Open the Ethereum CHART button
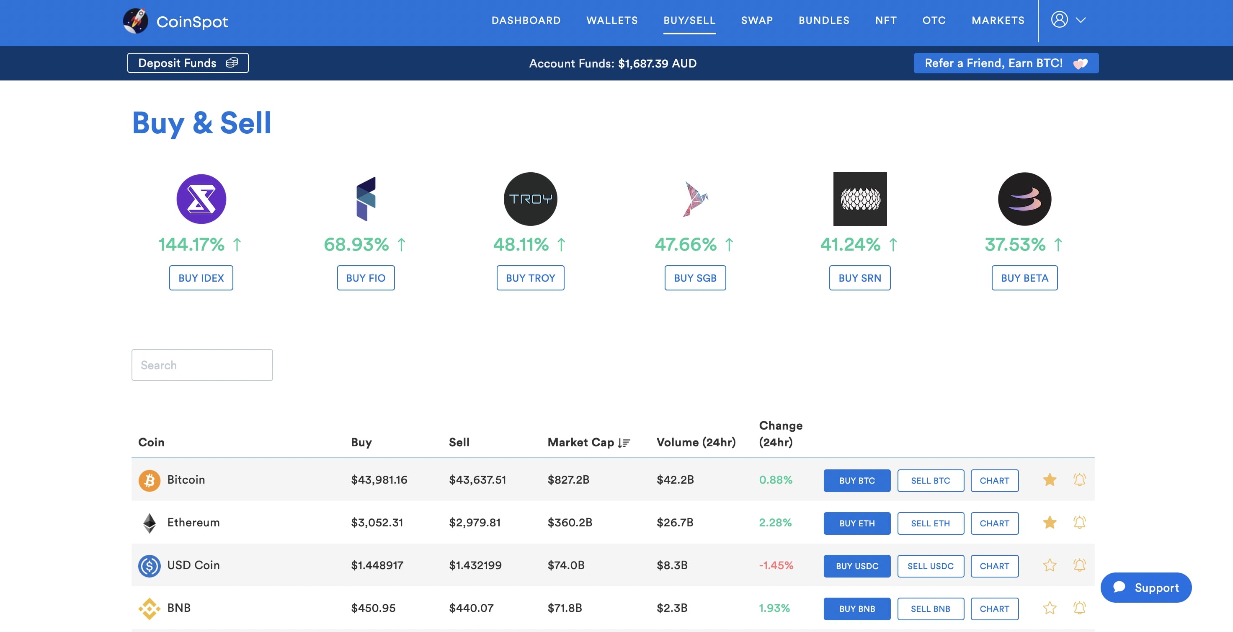 [x=995, y=523]
